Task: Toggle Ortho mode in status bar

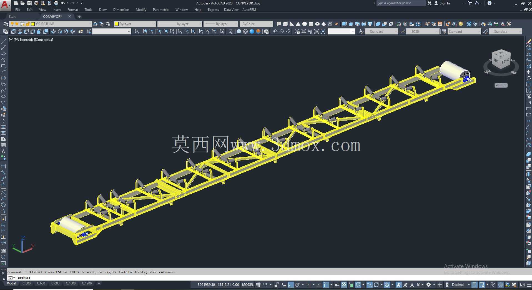Action: point(290,284)
